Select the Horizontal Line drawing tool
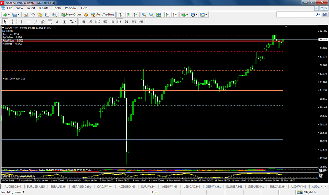 [x=28, y=22]
